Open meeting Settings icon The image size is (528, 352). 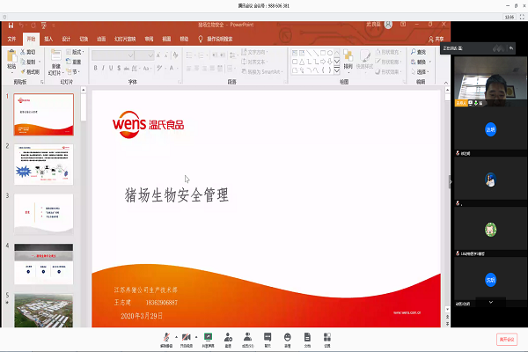[326, 337]
